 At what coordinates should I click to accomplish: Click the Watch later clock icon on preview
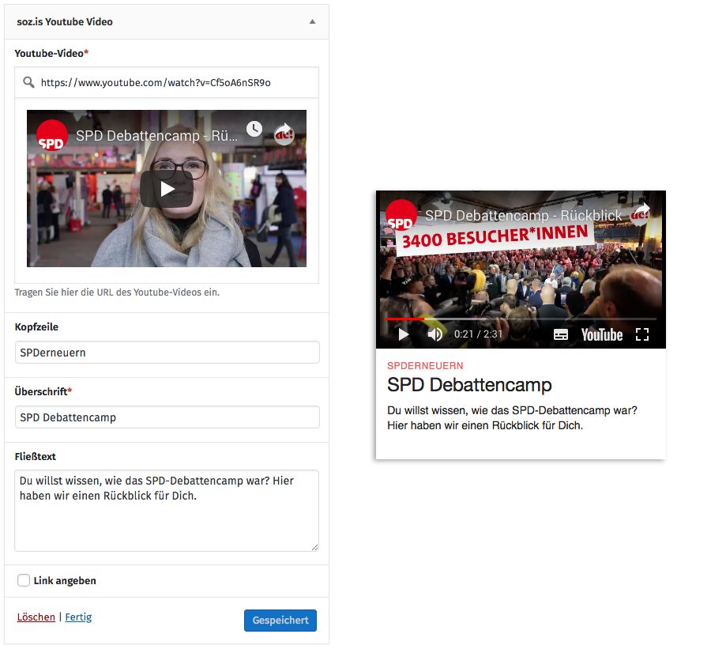pyautogui.click(x=254, y=129)
